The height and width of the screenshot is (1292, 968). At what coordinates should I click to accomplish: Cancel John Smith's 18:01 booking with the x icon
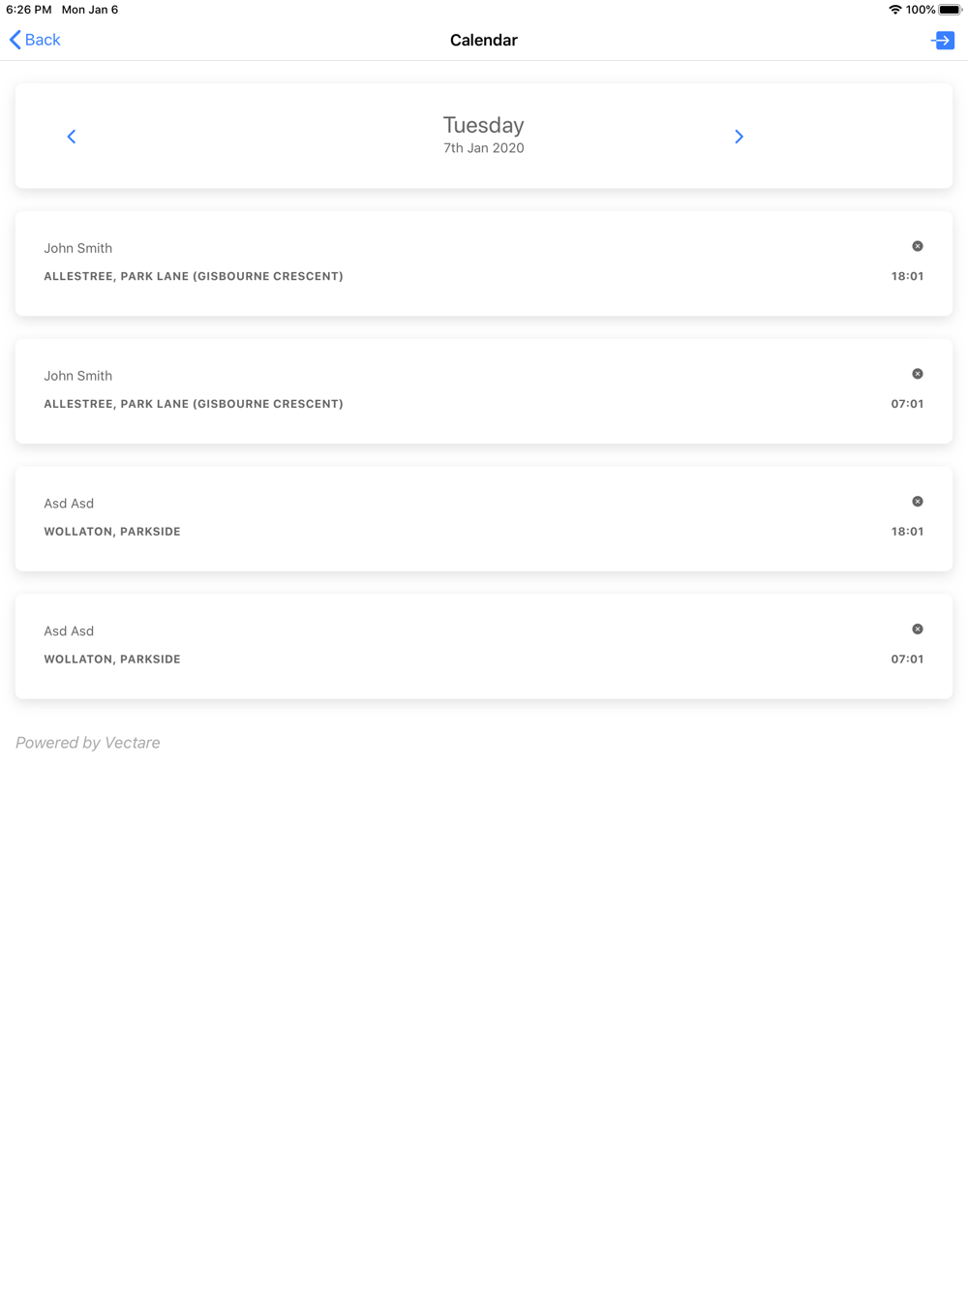918,246
